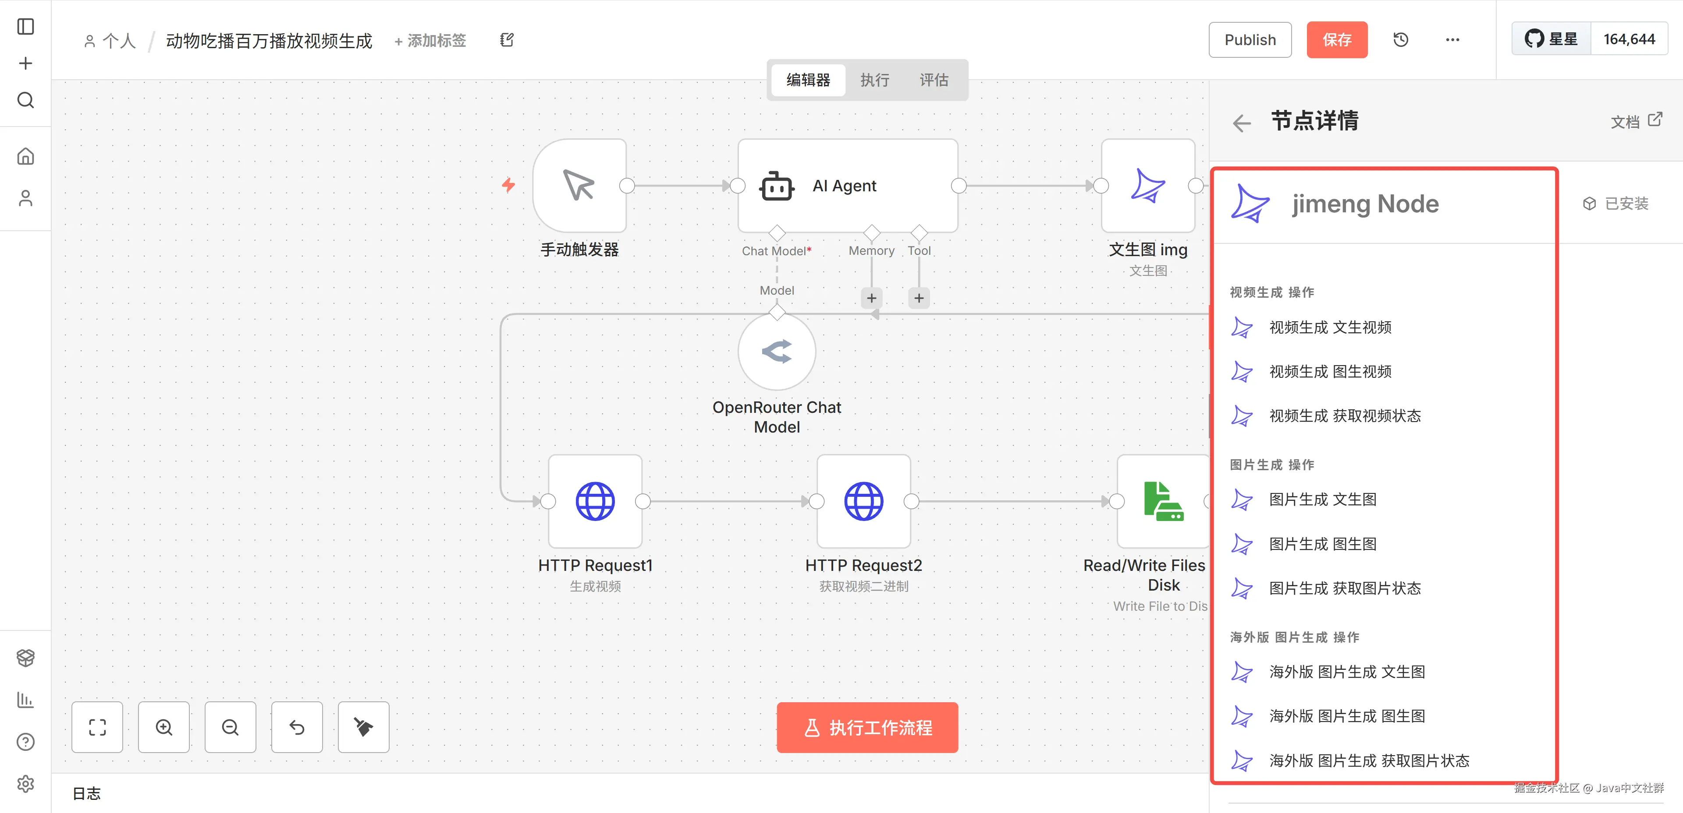Click the tidy up workflow broom icon
Screen dimensions: 1683x813
click(x=363, y=727)
